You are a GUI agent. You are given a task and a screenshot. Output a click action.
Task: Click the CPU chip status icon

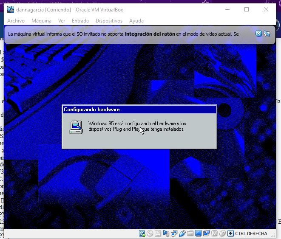(x=214, y=233)
